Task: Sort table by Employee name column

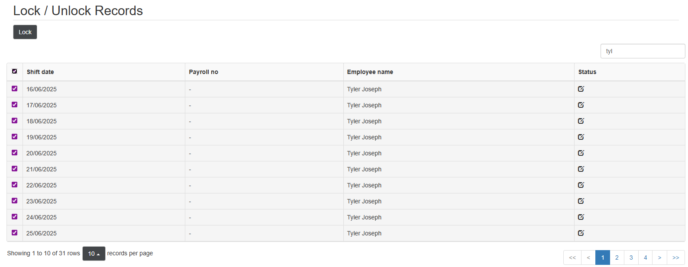Action: 370,72
